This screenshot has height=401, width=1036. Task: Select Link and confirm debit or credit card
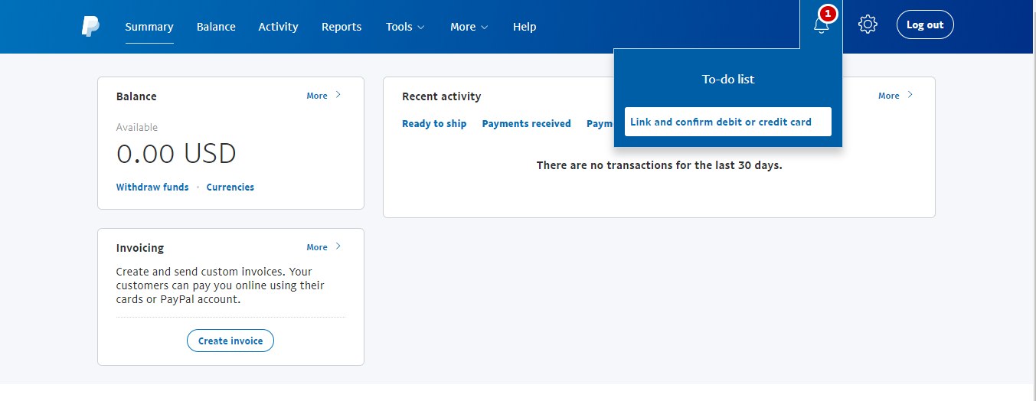coord(728,122)
